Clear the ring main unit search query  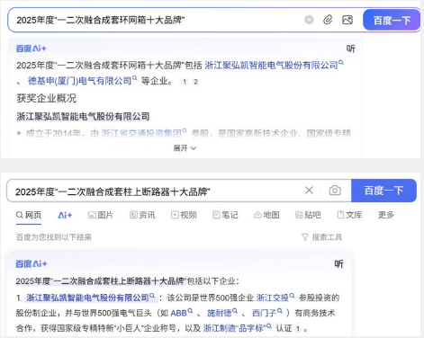pos(309,20)
